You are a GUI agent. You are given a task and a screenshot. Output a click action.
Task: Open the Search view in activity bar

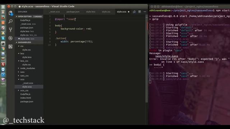(x=10, y=21)
